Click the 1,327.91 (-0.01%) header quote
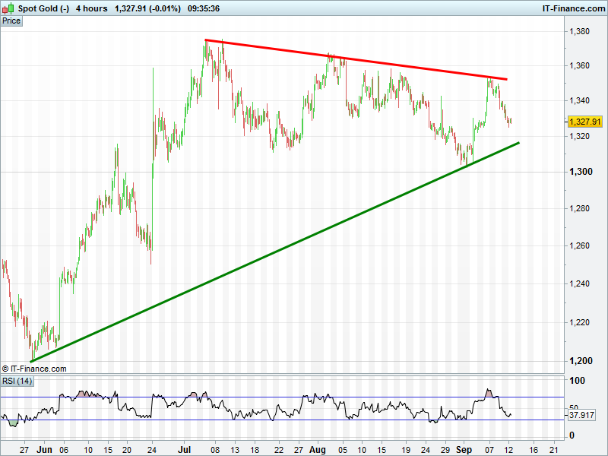608x456 pixels. pos(147,8)
